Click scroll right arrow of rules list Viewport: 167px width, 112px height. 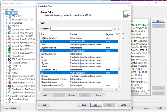pyautogui.click(x=116, y=89)
